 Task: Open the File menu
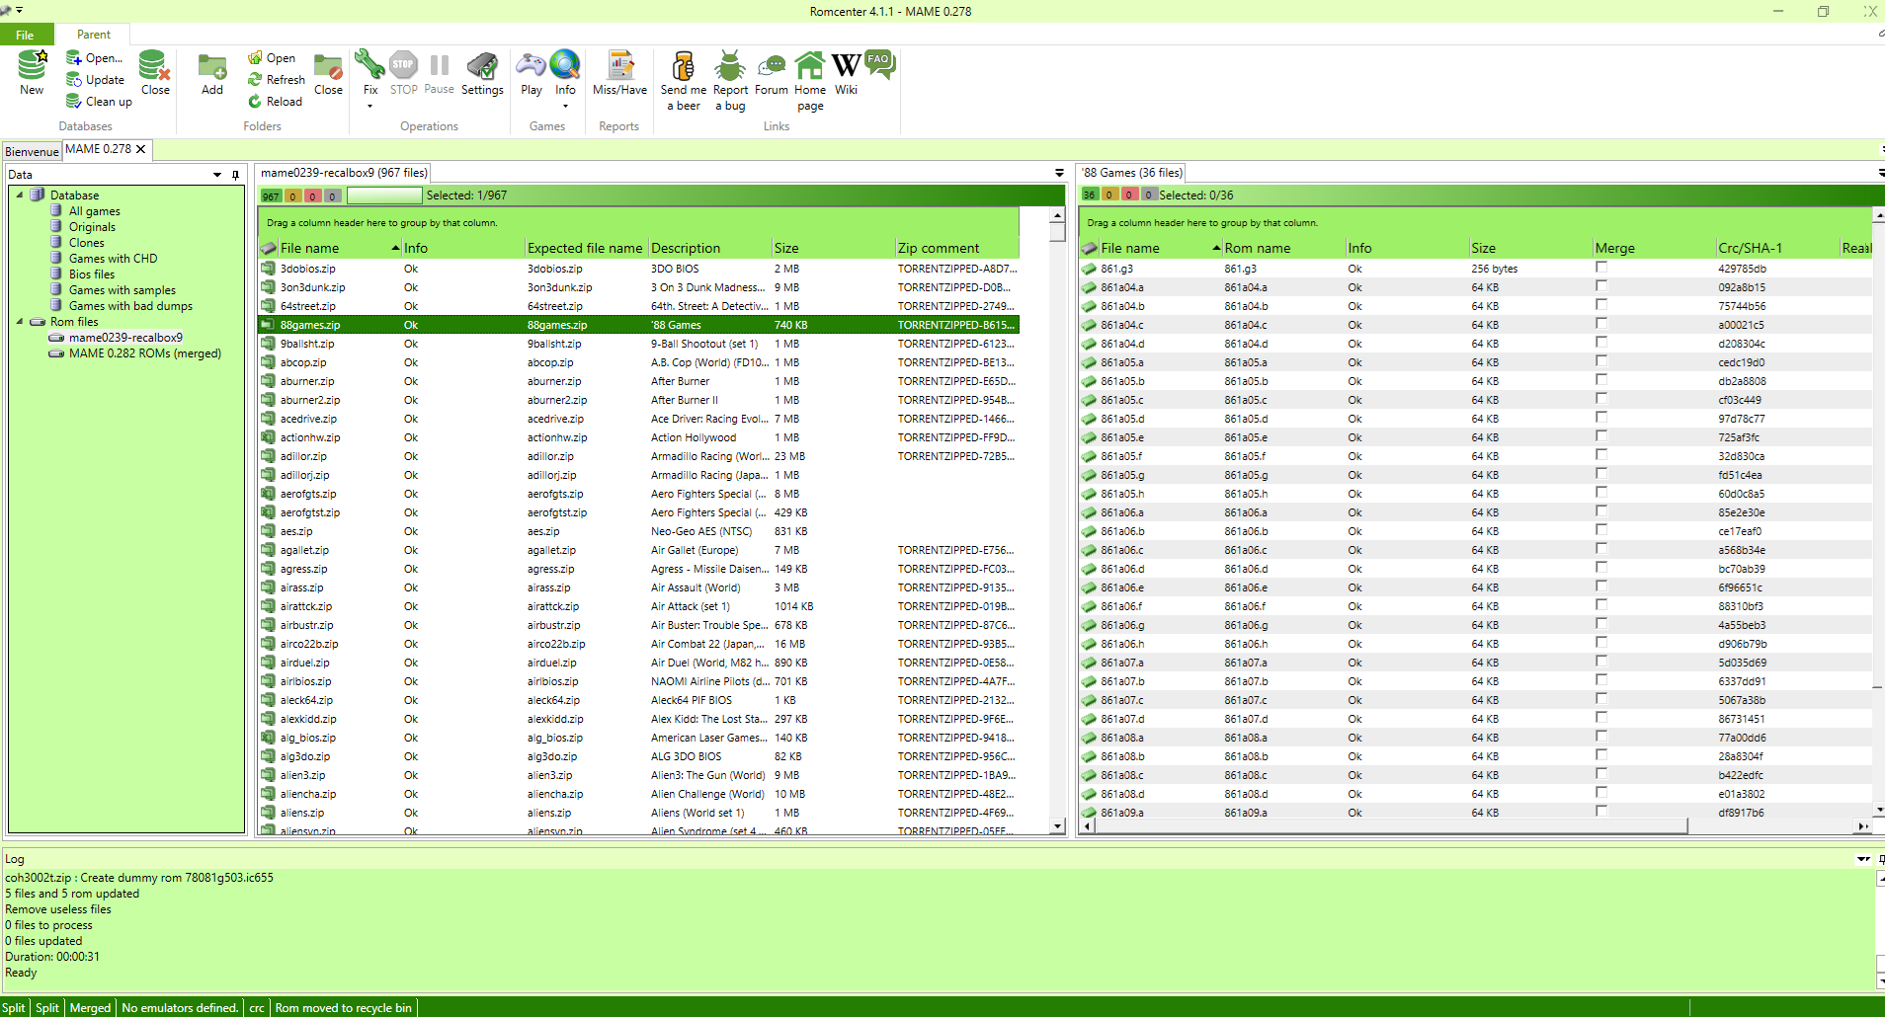25,35
